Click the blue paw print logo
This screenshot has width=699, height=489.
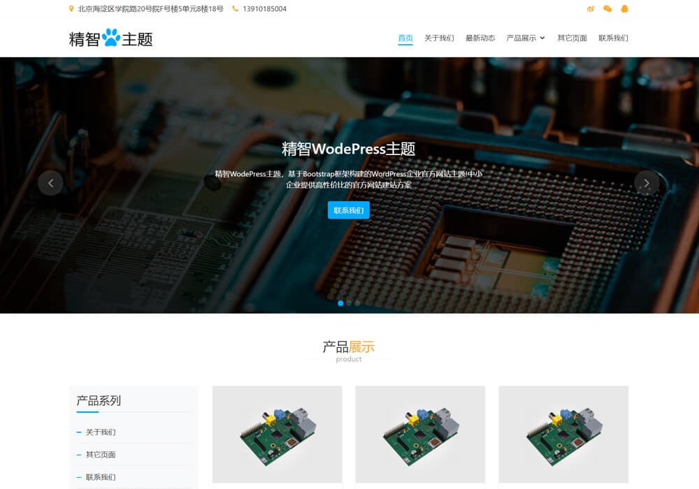pos(111,38)
